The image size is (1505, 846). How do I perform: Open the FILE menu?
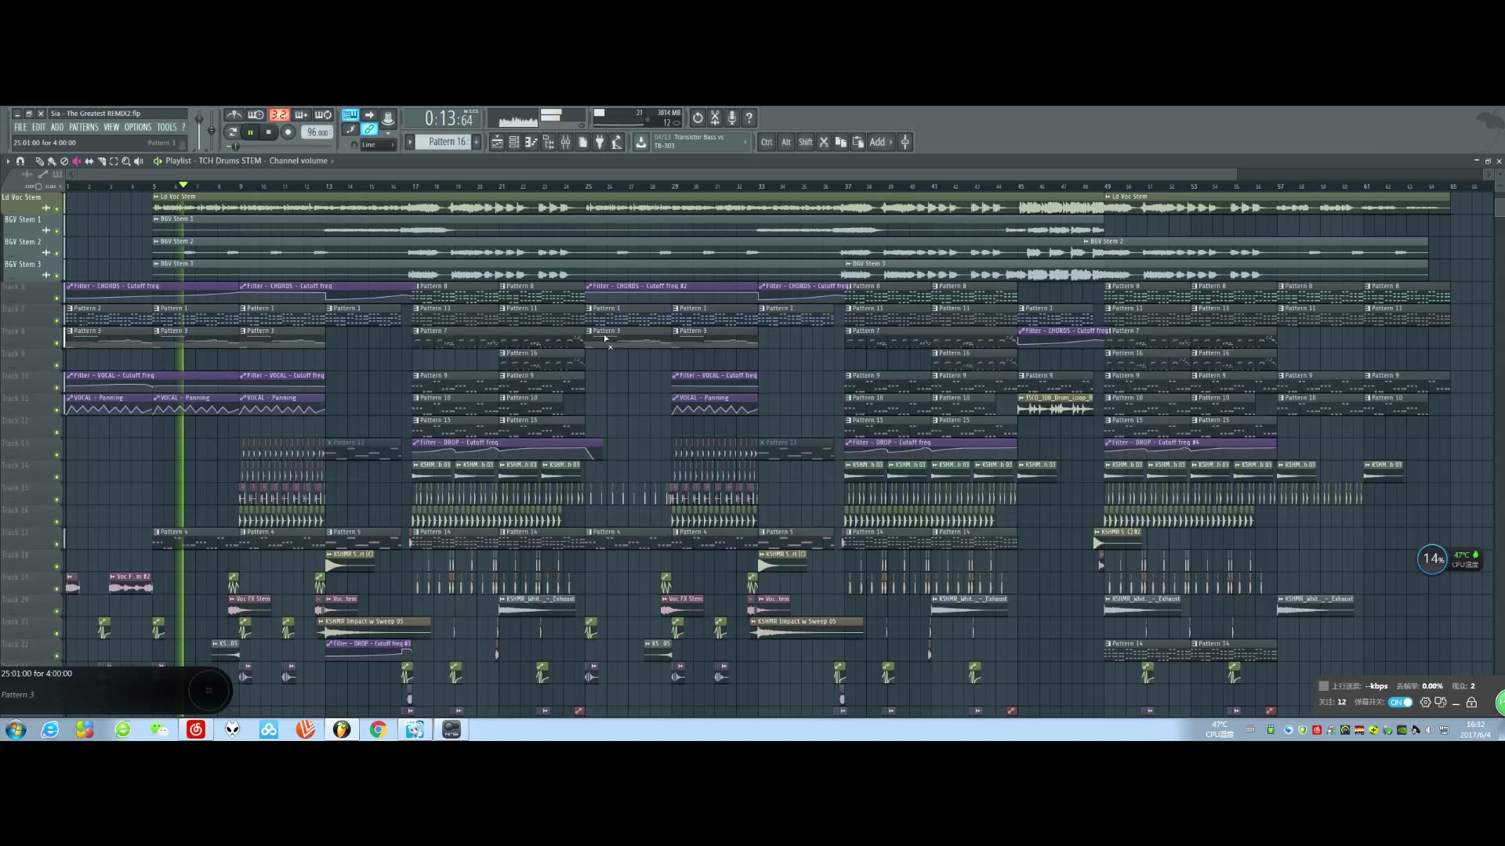pos(20,127)
